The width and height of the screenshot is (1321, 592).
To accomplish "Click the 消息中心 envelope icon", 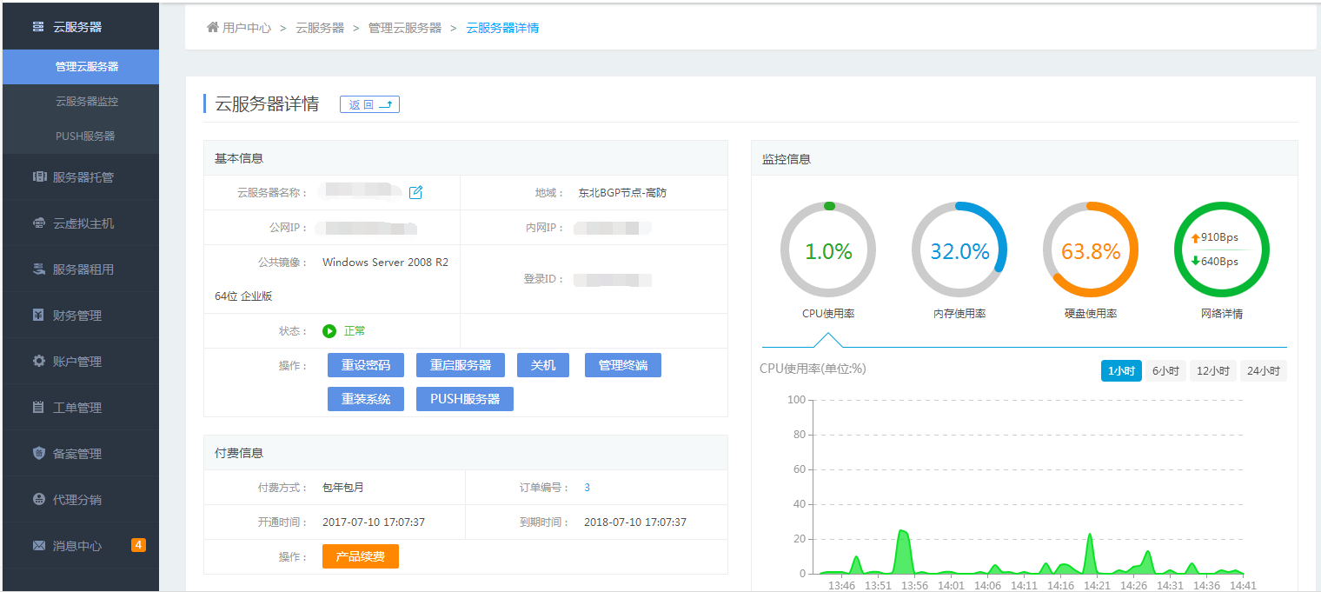I will click(39, 546).
